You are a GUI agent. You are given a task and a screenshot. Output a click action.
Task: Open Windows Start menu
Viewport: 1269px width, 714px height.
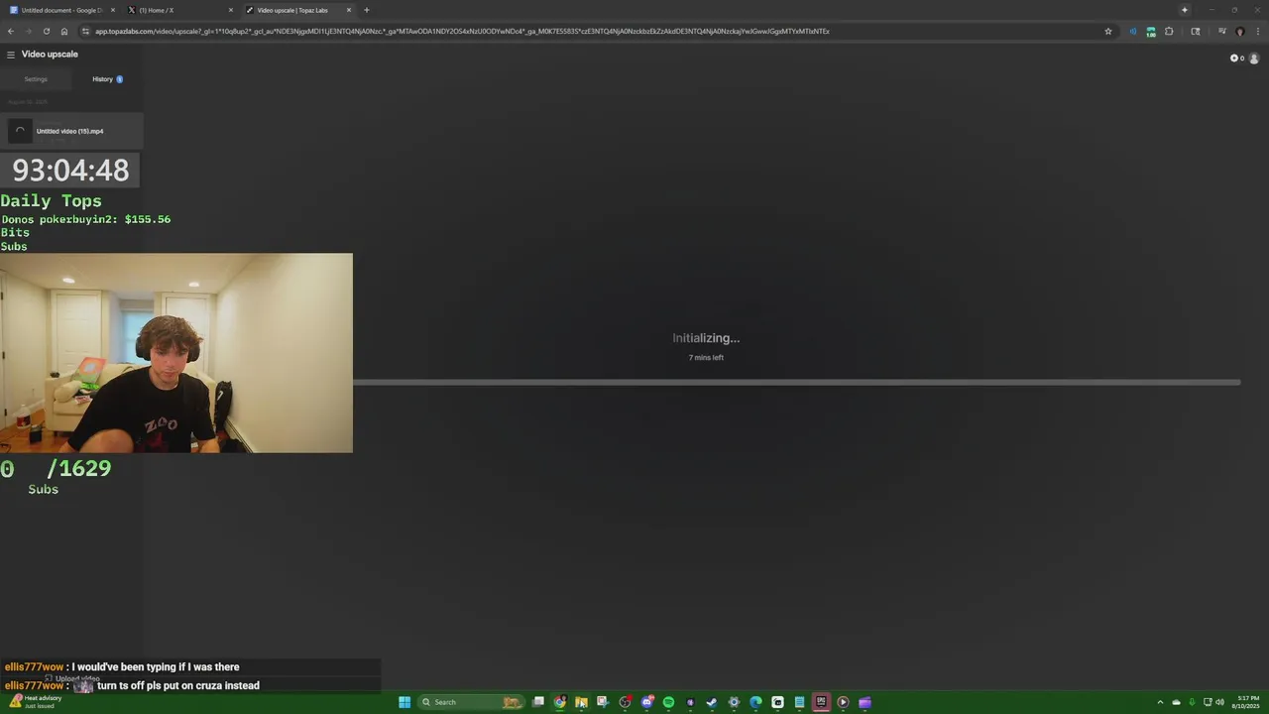[404, 702]
